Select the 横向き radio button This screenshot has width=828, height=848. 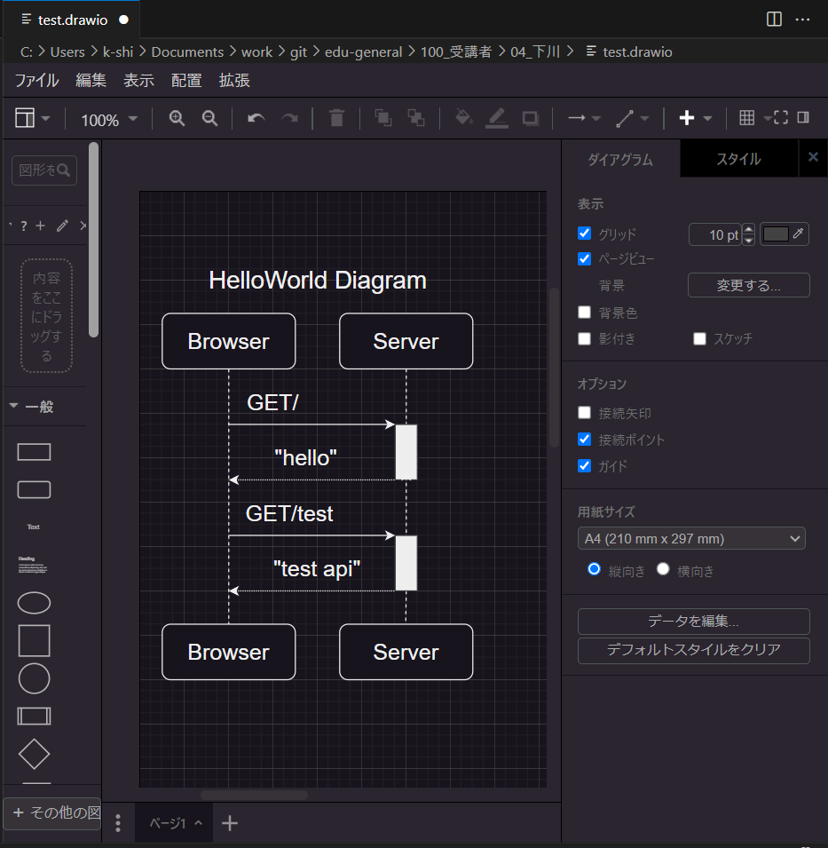pos(663,569)
